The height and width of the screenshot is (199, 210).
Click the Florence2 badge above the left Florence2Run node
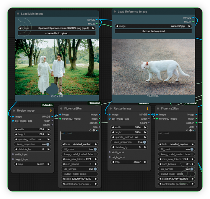(x=94, y=103)
